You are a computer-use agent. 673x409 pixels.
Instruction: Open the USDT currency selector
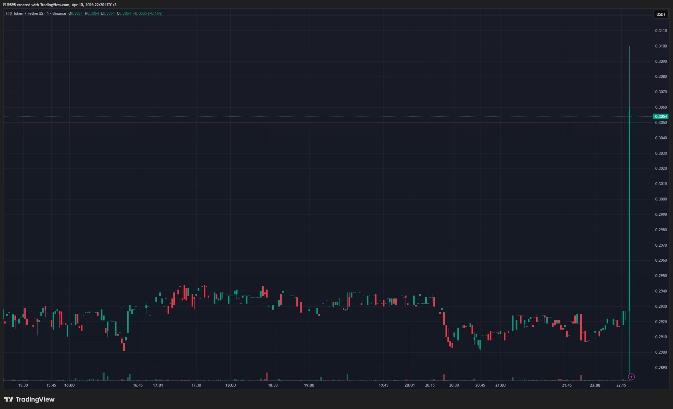point(661,14)
